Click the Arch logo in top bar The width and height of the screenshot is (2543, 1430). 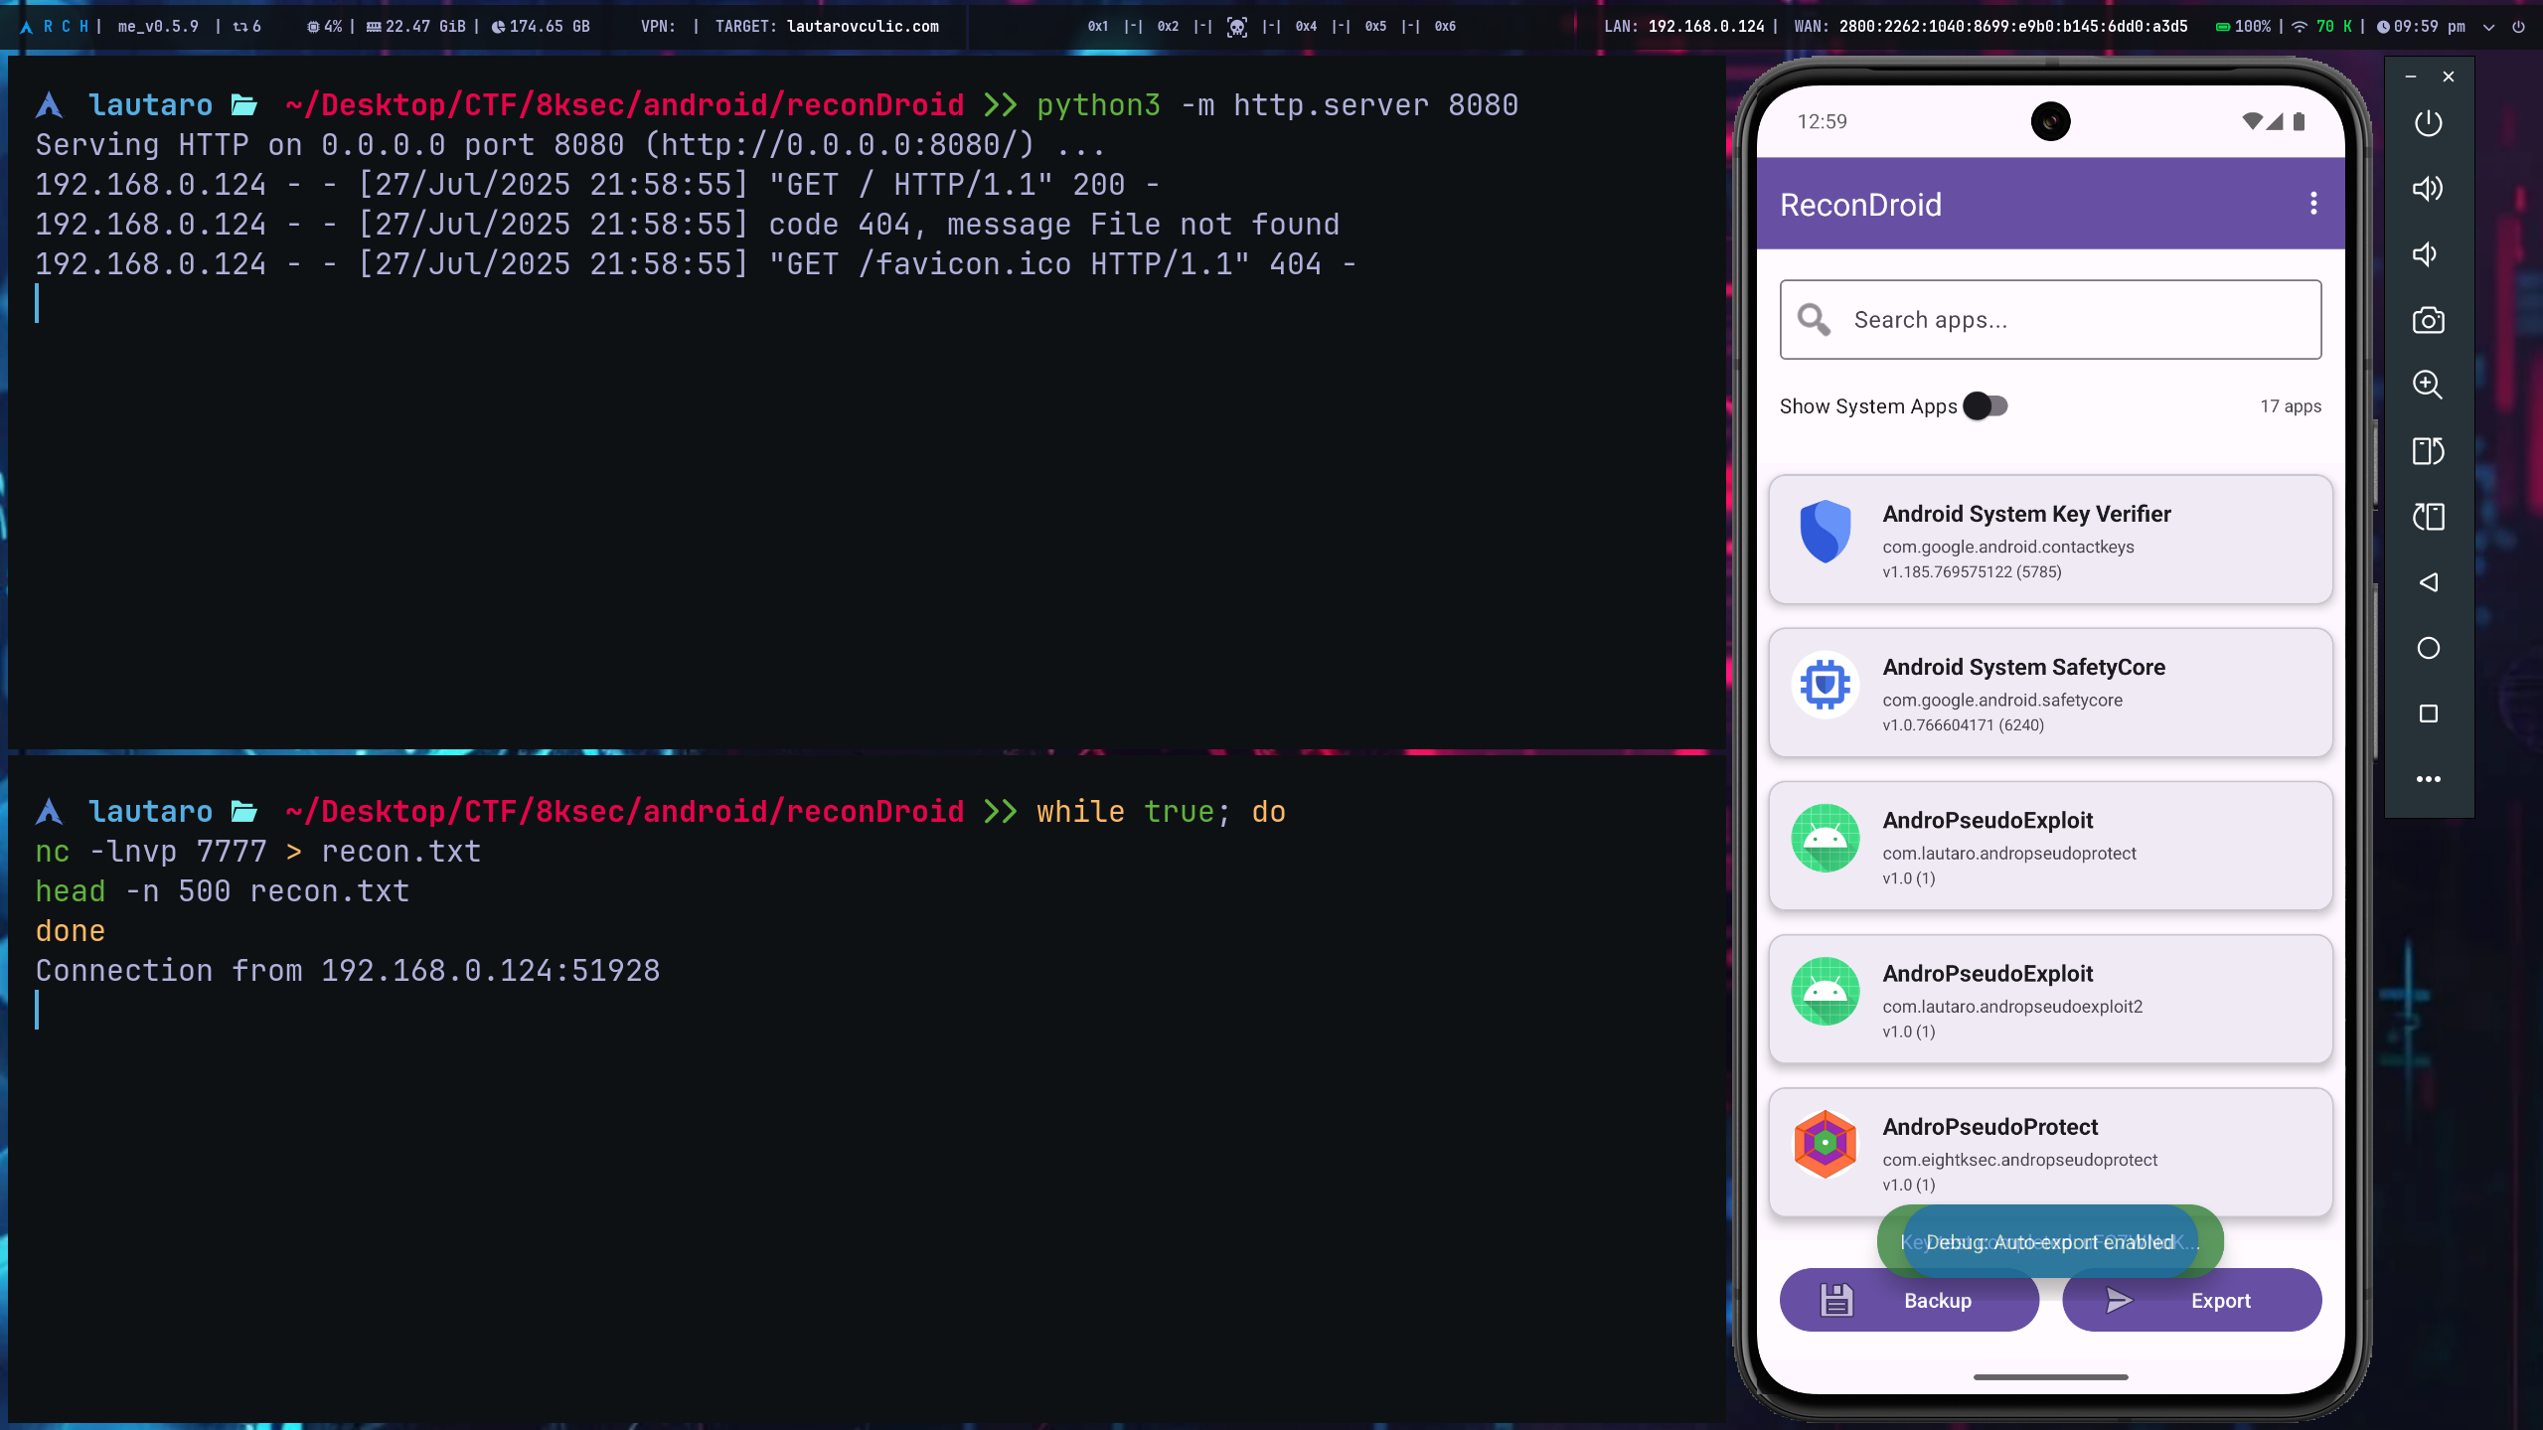(x=26, y=27)
